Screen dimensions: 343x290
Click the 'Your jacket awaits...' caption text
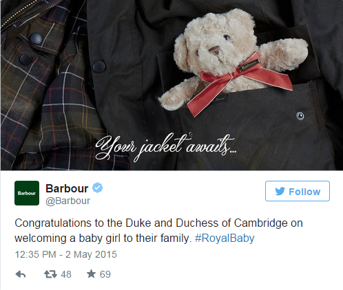coord(166,146)
